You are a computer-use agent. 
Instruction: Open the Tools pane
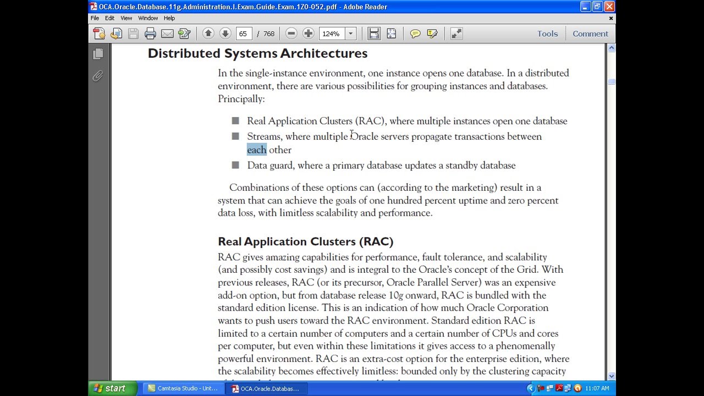pos(548,34)
